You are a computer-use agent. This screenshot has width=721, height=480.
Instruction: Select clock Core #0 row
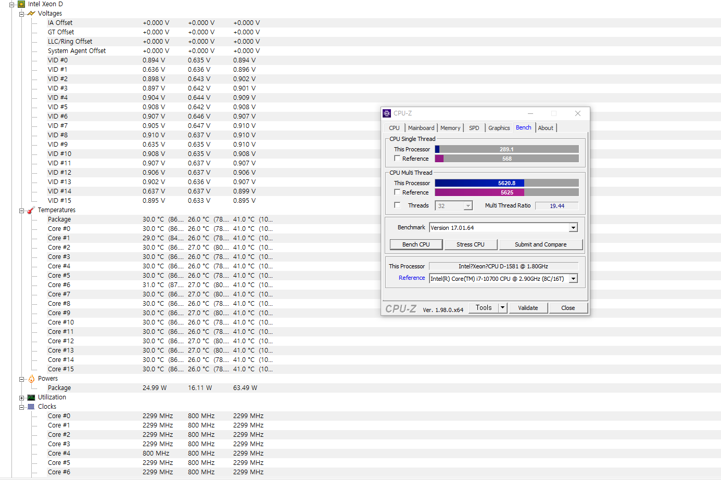pyautogui.click(x=384, y=416)
